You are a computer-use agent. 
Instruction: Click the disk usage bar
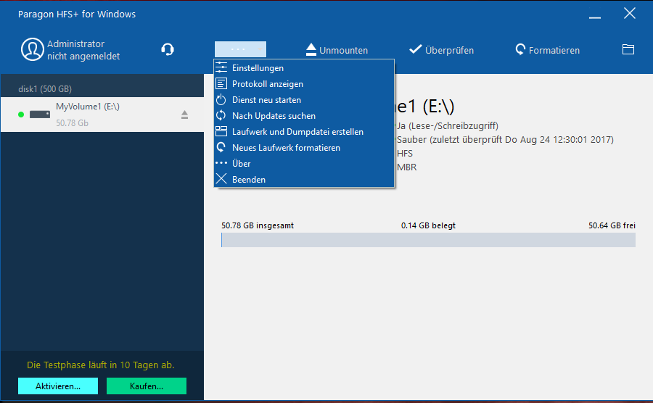click(428, 240)
